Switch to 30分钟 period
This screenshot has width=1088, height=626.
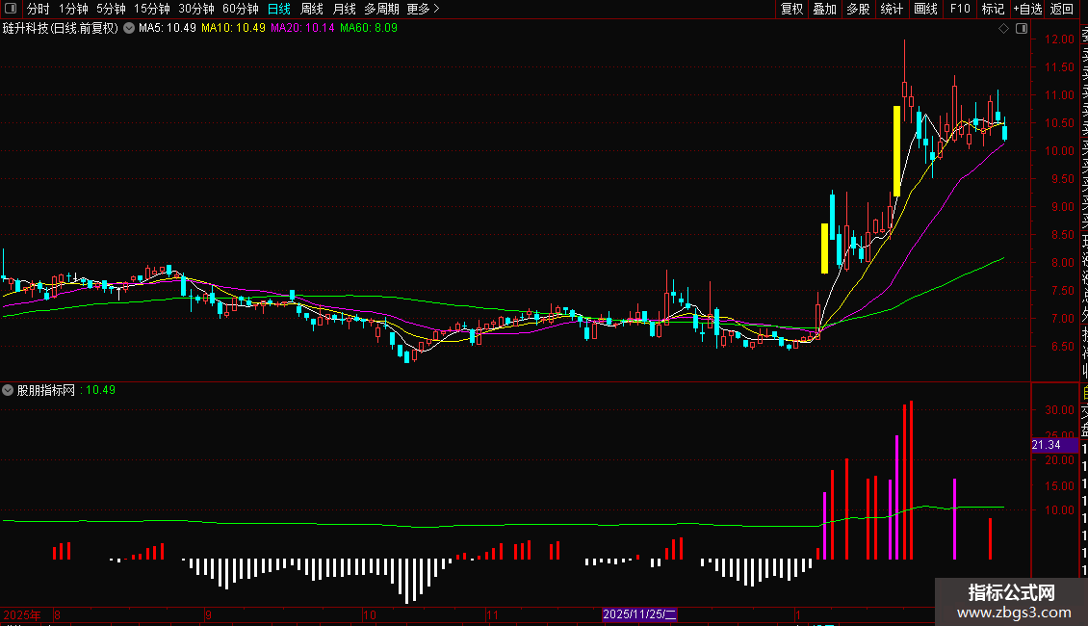click(x=196, y=9)
